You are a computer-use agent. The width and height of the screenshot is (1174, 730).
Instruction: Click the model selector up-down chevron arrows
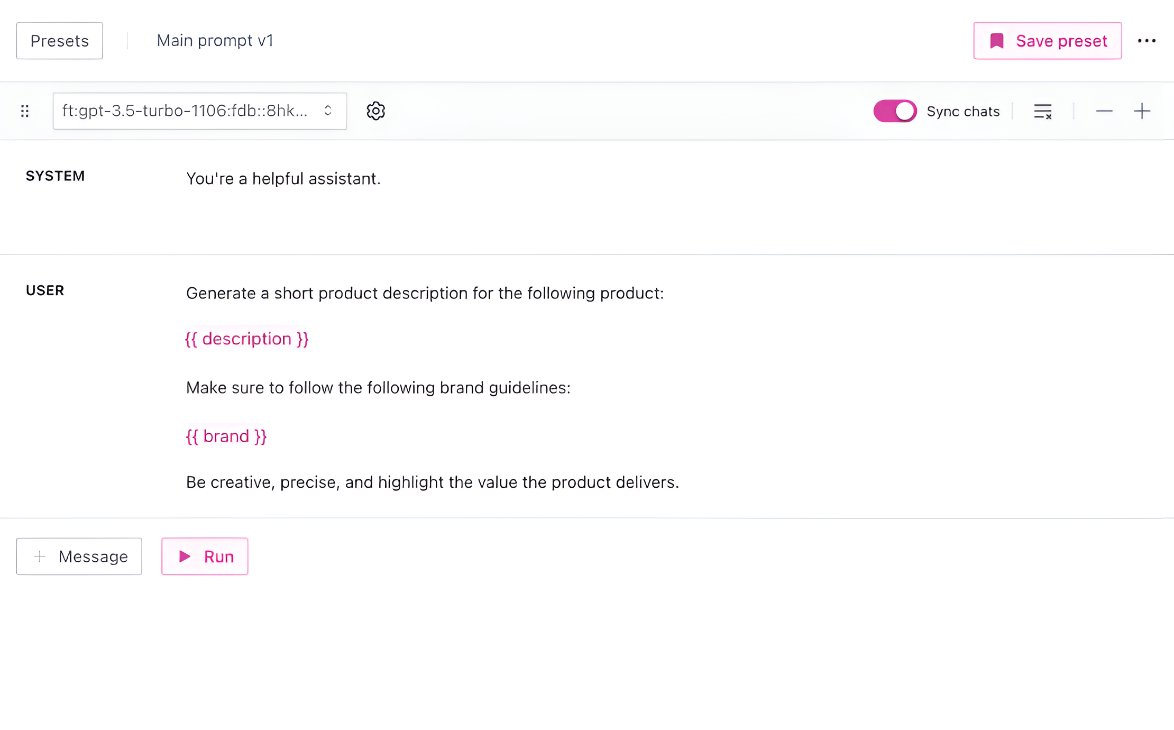pos(328,111)
